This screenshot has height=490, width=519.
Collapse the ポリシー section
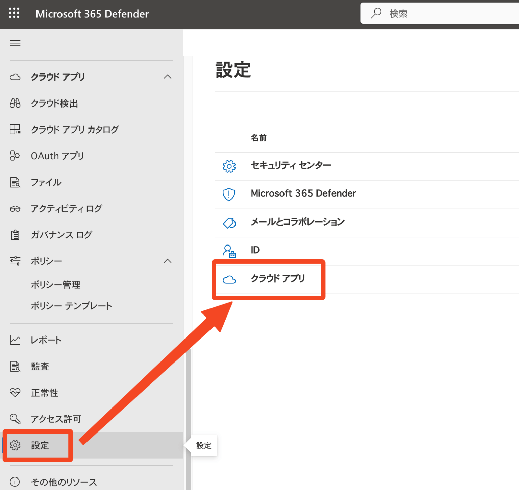[168, 261]
